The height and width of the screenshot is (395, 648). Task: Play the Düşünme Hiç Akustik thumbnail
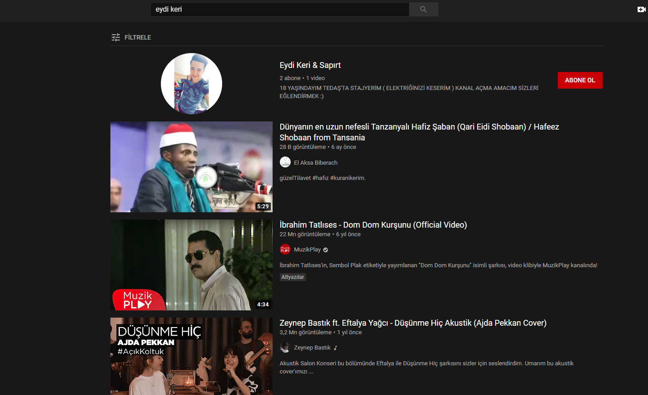point(192,356)
